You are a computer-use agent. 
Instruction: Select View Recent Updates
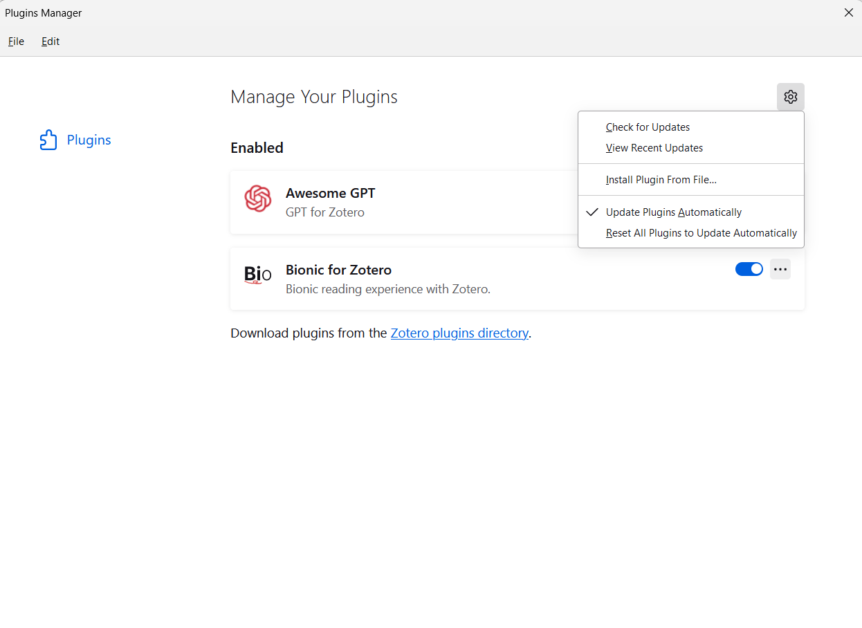pos(654,148)
